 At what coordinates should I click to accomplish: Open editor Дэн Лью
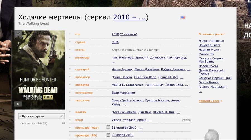coord(144,112)
